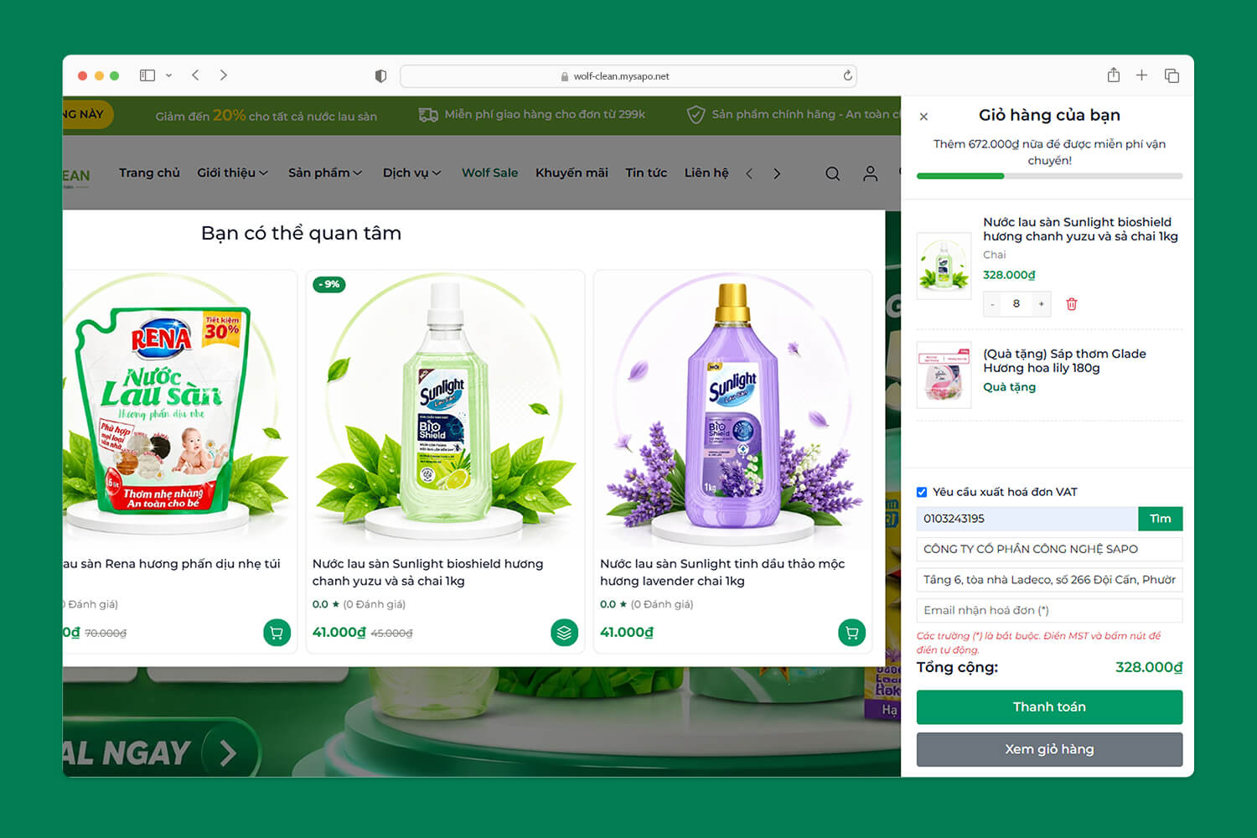The width and height of the screenshot is (1257, 838).
Task: Click the Xem giỏ hàng button
Action: pyautogui.click(x=1049, y=749)
